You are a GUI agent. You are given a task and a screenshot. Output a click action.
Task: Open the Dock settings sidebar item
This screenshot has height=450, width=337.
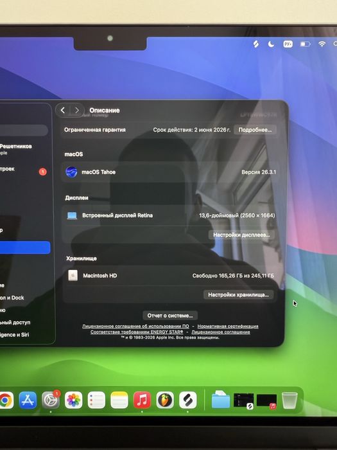point(12,298)
